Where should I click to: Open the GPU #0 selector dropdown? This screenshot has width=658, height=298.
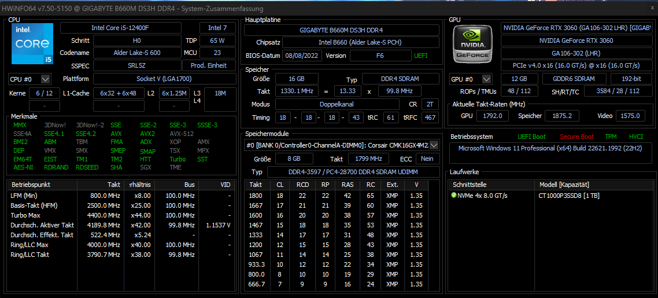click(x=471, y=79)
